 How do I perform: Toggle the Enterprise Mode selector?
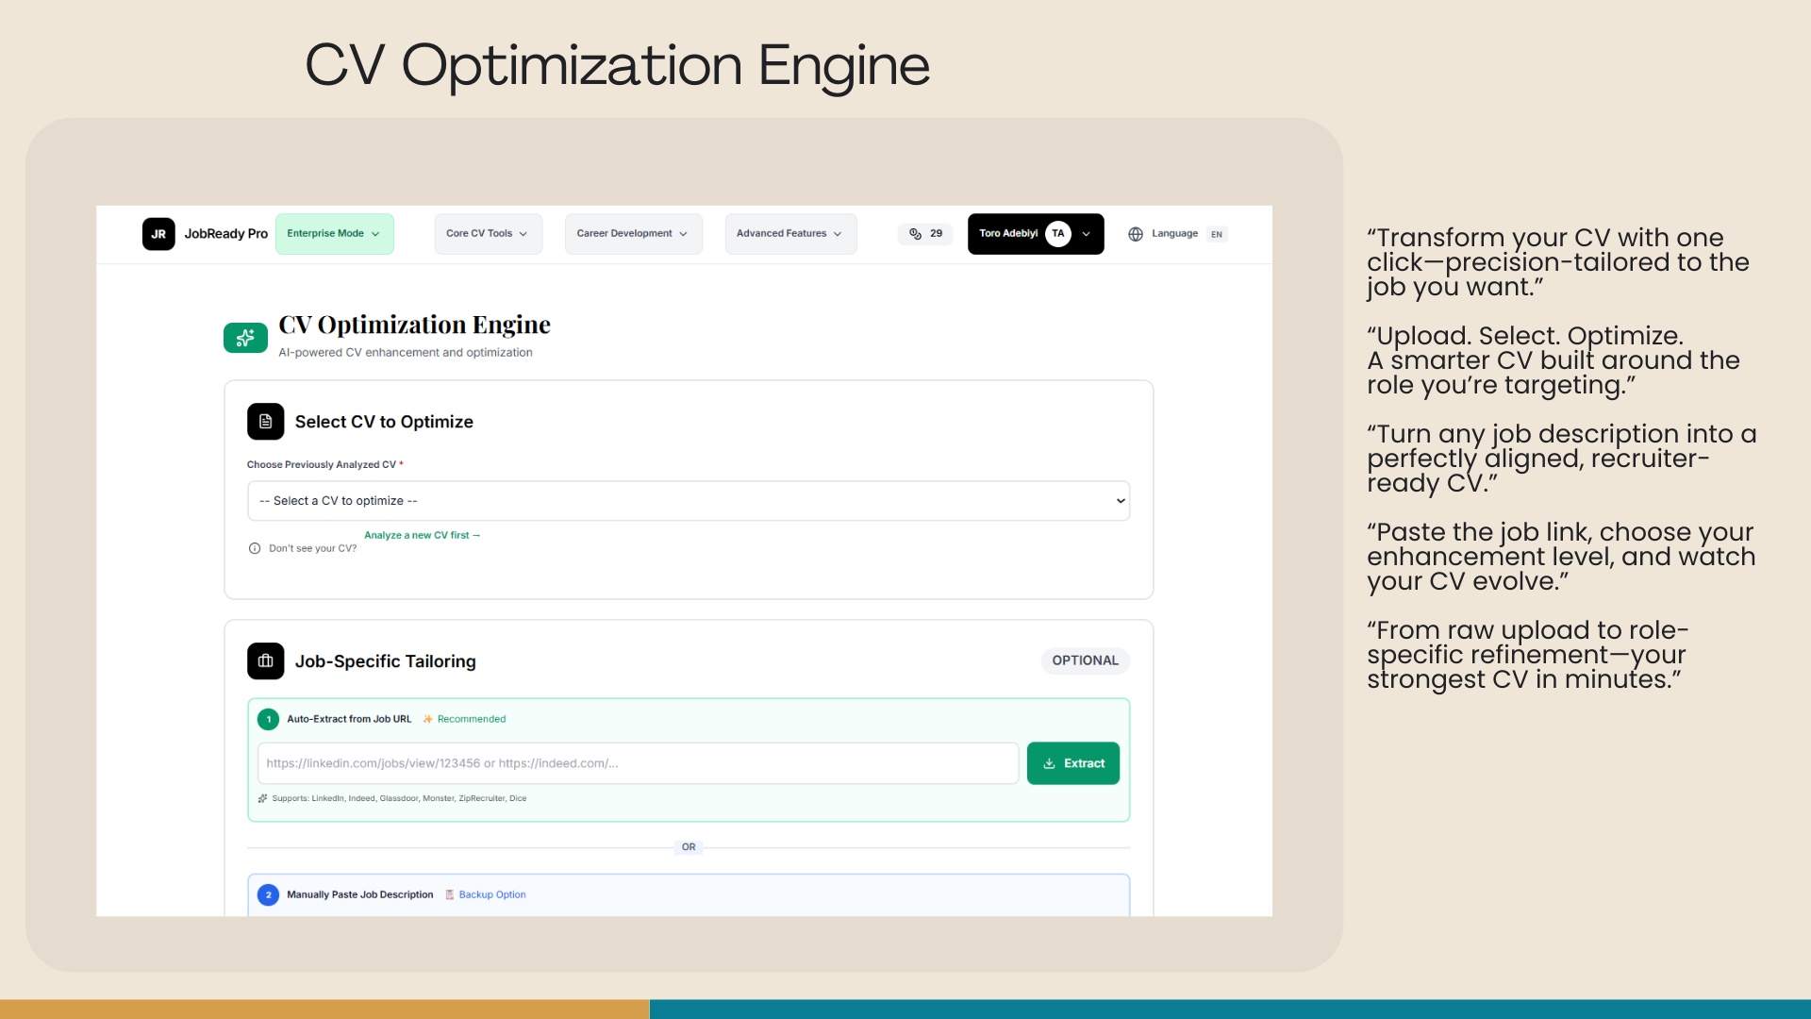coord(334,234)
